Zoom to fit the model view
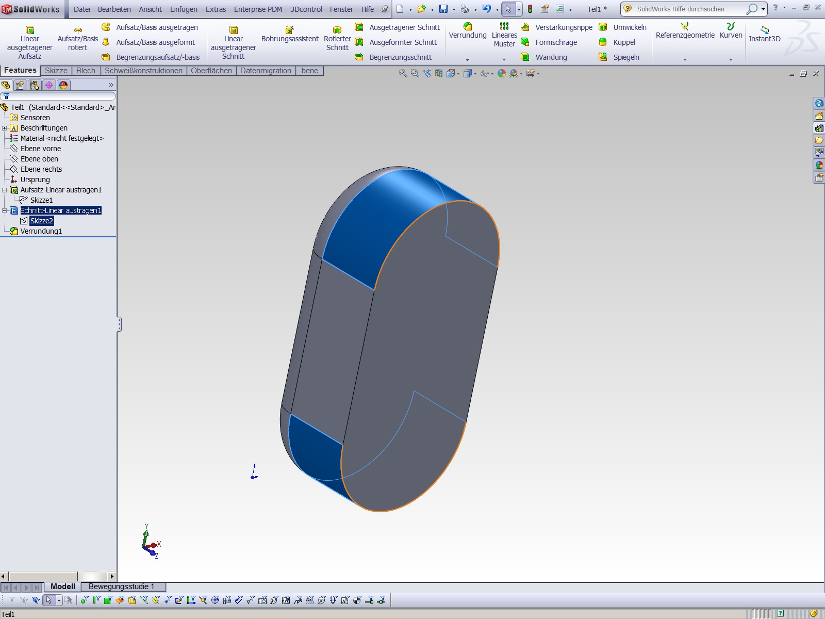This screenshot has width=825, height=619. [403, 74]
